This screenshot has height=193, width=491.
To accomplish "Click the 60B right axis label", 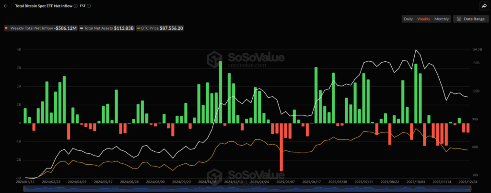I will [475, 147].
